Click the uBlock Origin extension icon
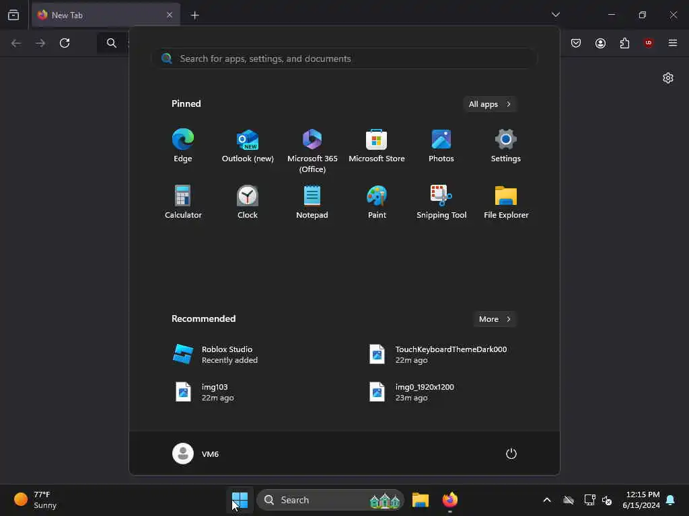 tap(649, 43)
